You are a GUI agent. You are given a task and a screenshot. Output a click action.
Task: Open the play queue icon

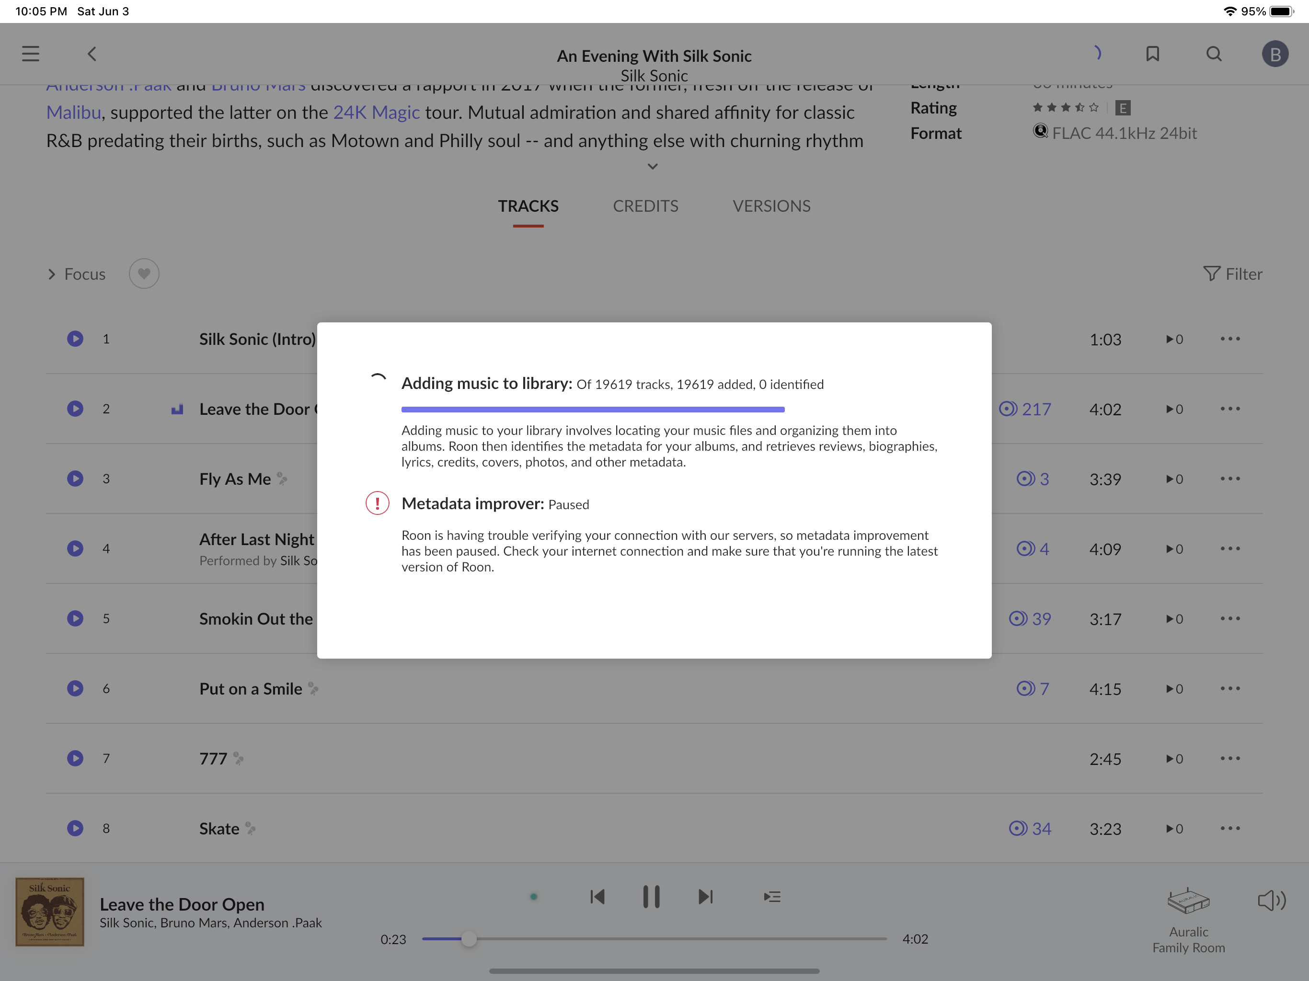[772, 897]
